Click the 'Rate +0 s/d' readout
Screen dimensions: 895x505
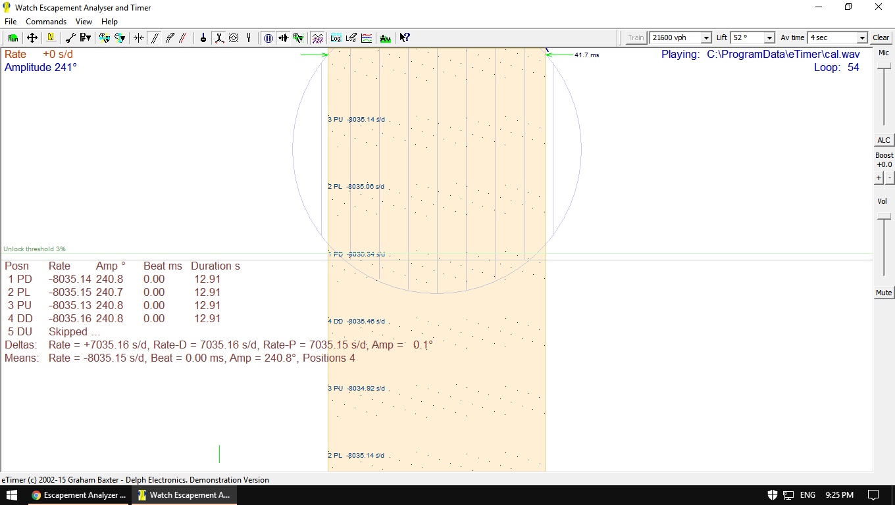tap(39, 54)
